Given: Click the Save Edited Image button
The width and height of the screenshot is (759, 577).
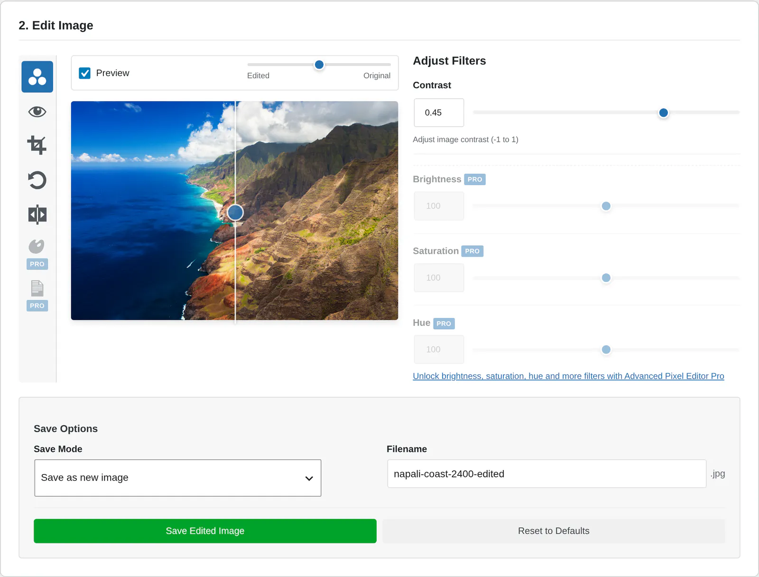Looking at the screenshot, I should 205,531.
